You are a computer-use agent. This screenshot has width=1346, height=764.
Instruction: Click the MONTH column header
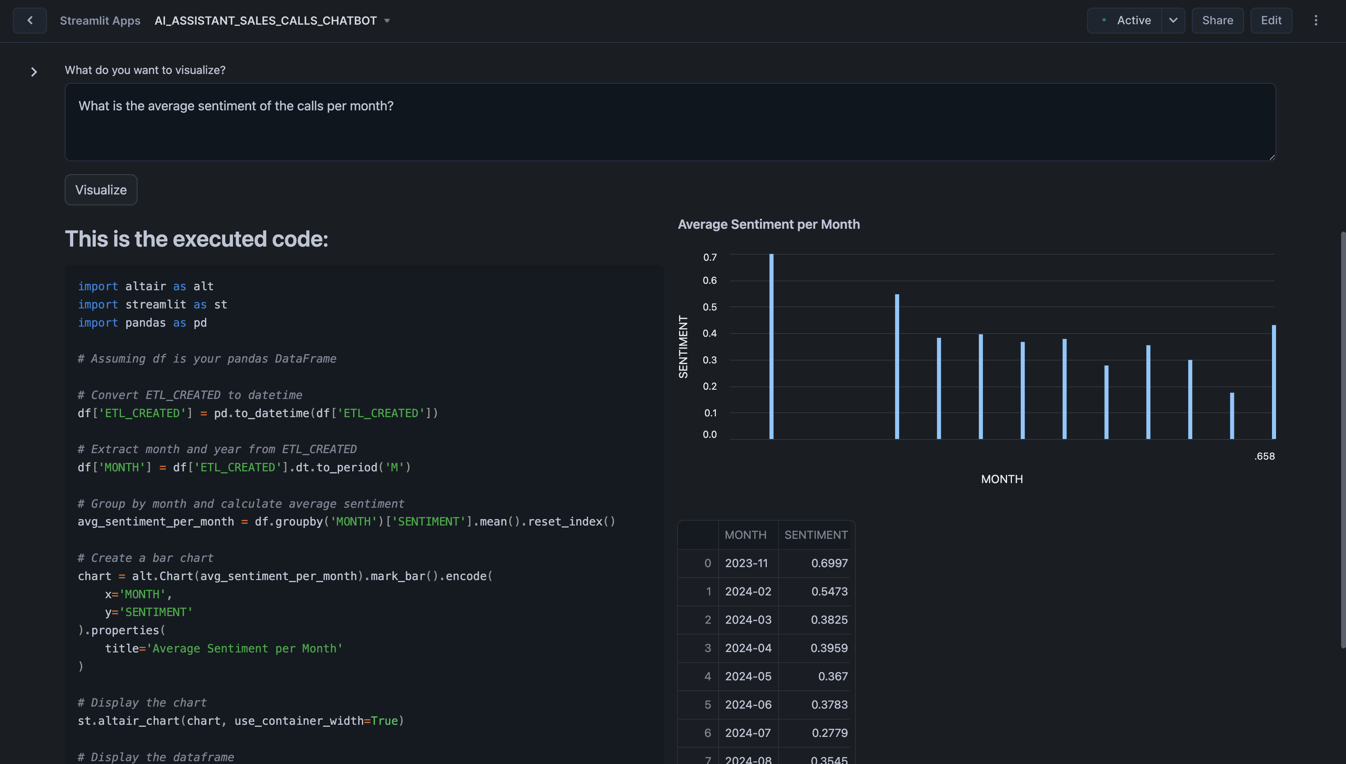[745, 535]
